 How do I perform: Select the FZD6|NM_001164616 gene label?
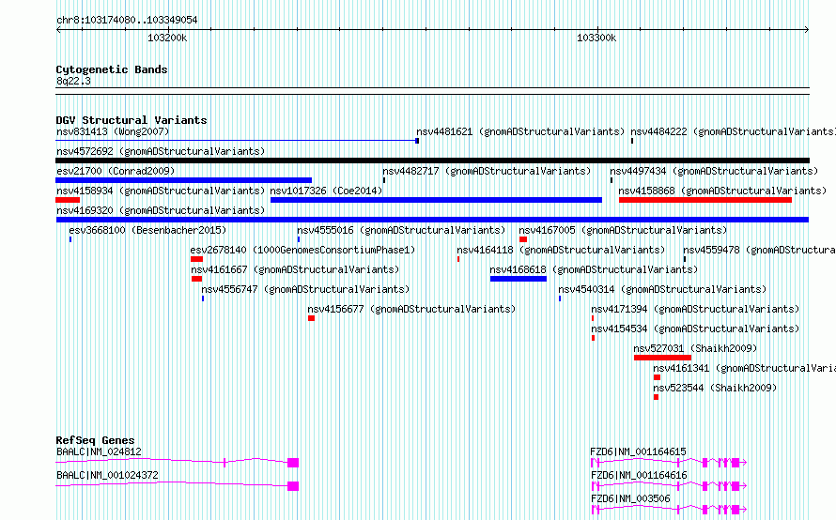[x=639, y=476]
